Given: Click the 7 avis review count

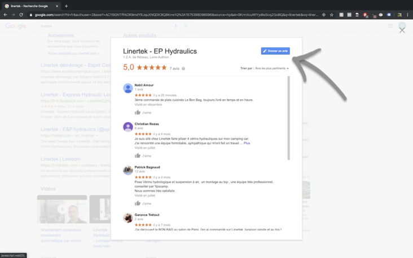Looking at the screenshot, I should point(174,69).
